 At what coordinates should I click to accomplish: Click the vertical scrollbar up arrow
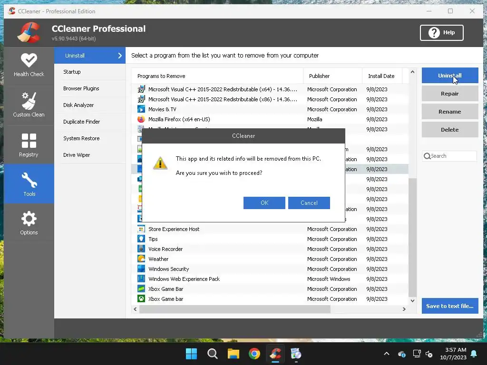click(x=412, y=72)
